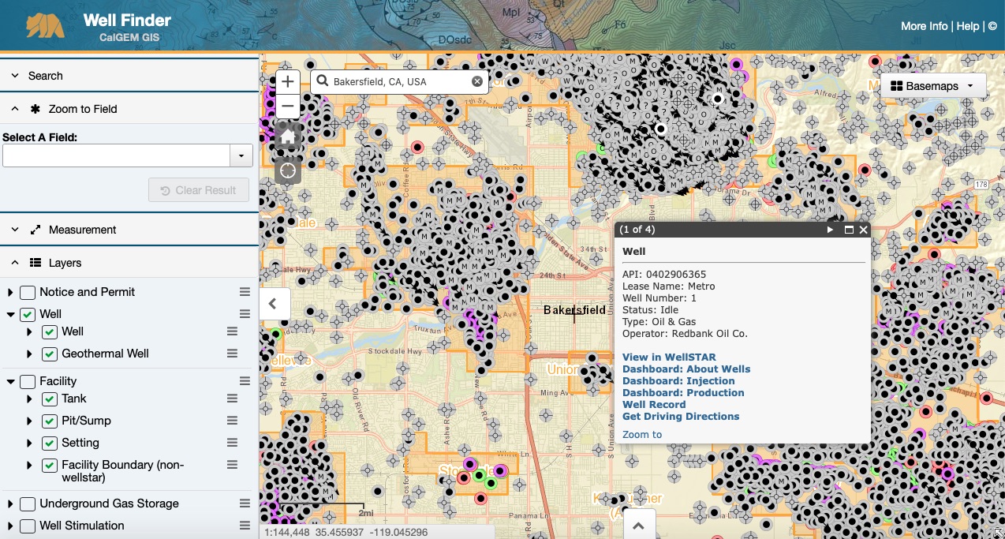Toggle the Geothermal Well checkbox
Viewport: 1005px width, 539px height.
coord(50,354)
